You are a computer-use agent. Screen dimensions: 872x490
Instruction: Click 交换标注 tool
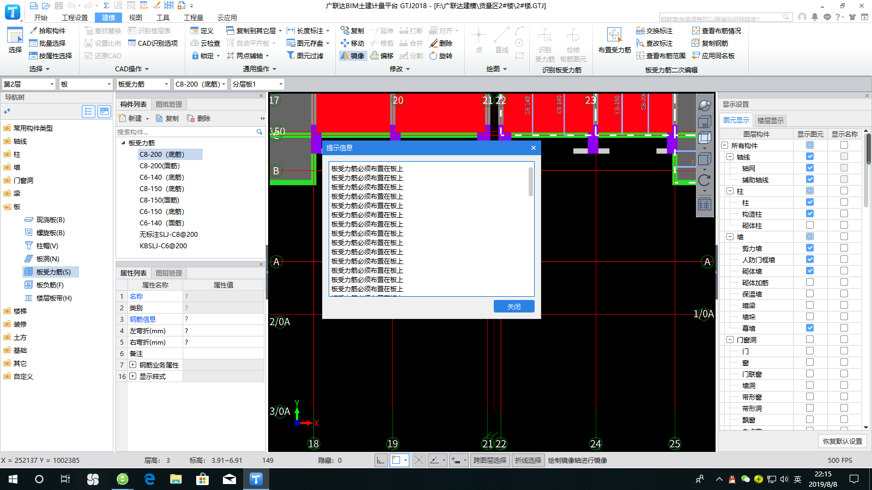654,30
